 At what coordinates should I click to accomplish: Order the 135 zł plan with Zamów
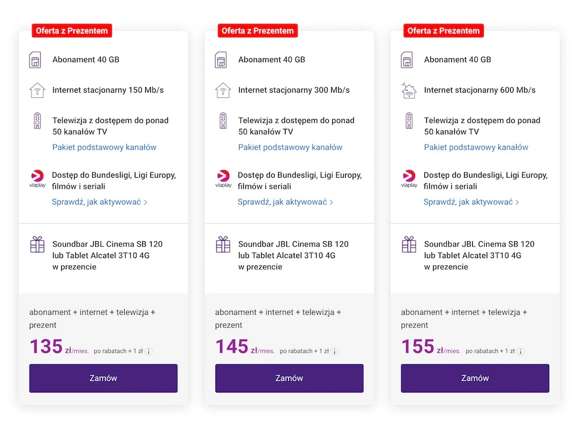click(x=103, y=378)
